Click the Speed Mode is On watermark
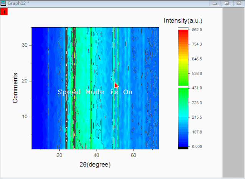Viewport: 245px width, 179px height. tap(95, 92)
